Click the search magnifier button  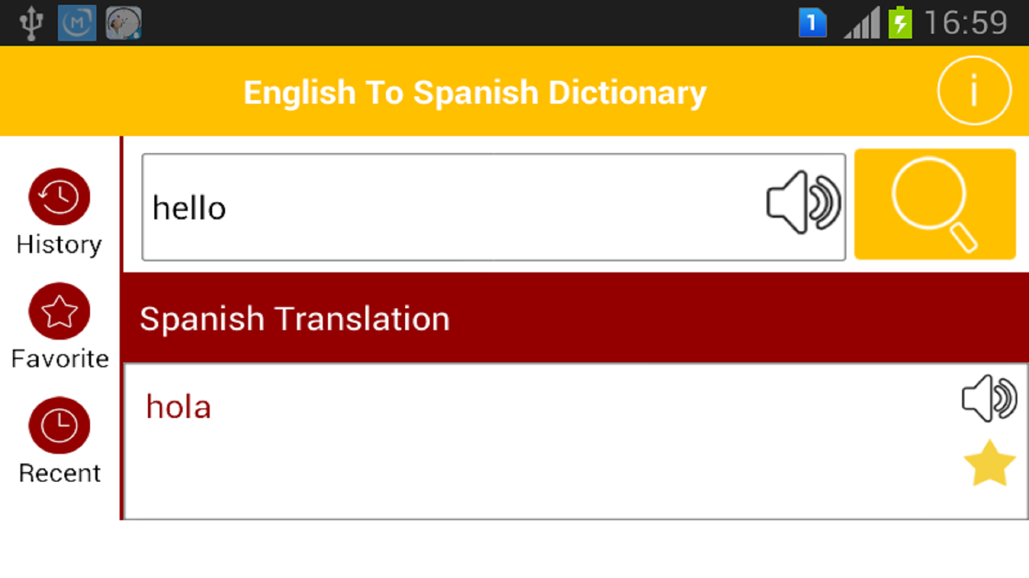click(934, 205)
